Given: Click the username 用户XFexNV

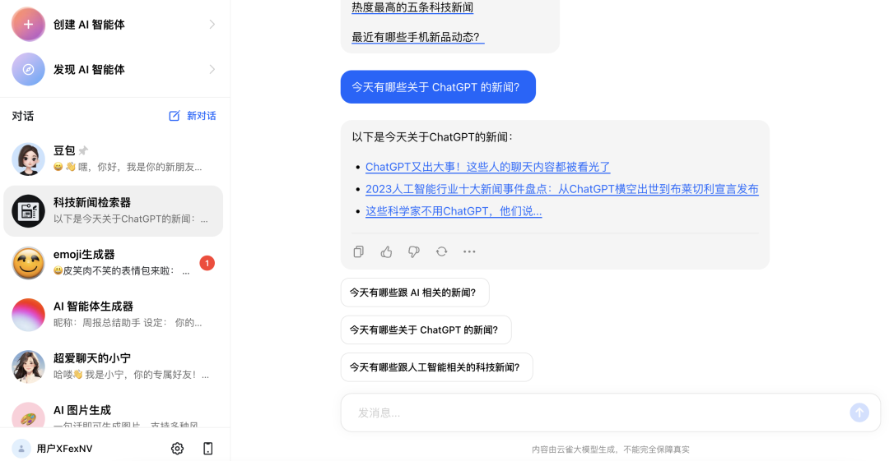Looking at the screenshot, I should (x=65, y=449).
